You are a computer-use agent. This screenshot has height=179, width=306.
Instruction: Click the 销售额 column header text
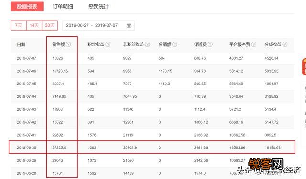click(58, 44)
